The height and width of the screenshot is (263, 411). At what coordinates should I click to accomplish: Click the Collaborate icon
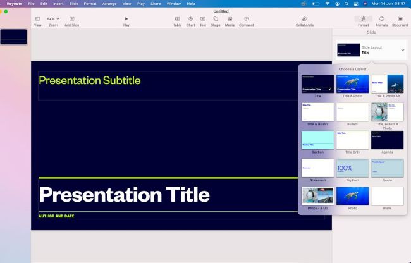click(304, 19)
